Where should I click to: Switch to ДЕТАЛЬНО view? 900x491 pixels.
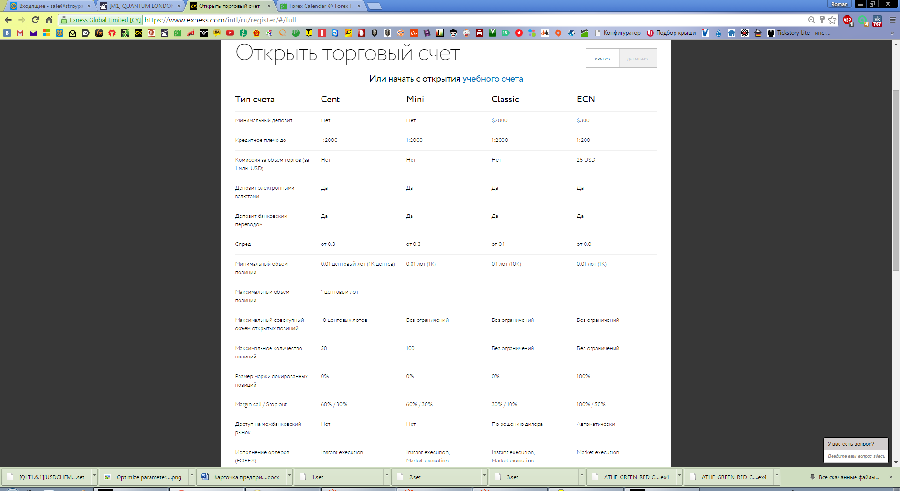point(637,59)
